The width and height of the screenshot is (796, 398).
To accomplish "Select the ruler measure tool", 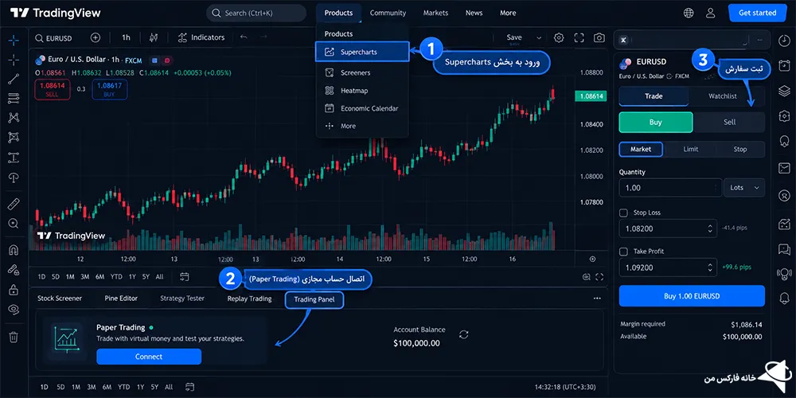I will [14, 204].
